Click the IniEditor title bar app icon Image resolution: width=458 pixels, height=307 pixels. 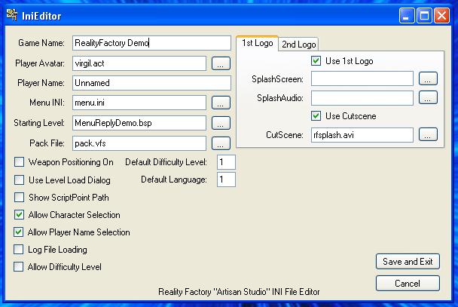(12, 15)
